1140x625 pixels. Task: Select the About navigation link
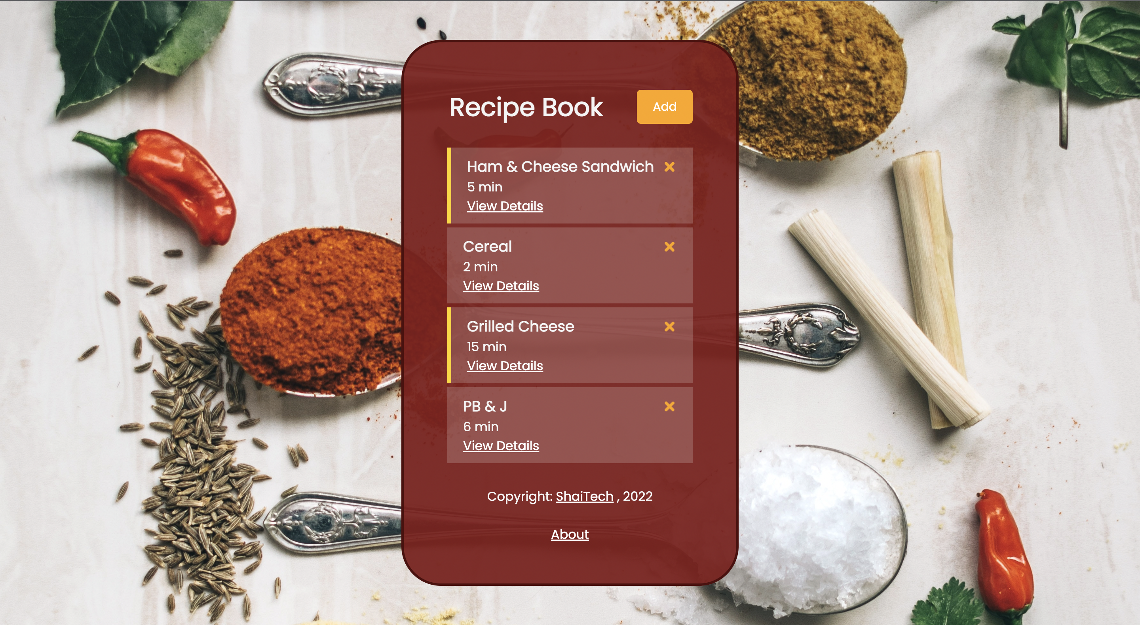pos(570,534)
